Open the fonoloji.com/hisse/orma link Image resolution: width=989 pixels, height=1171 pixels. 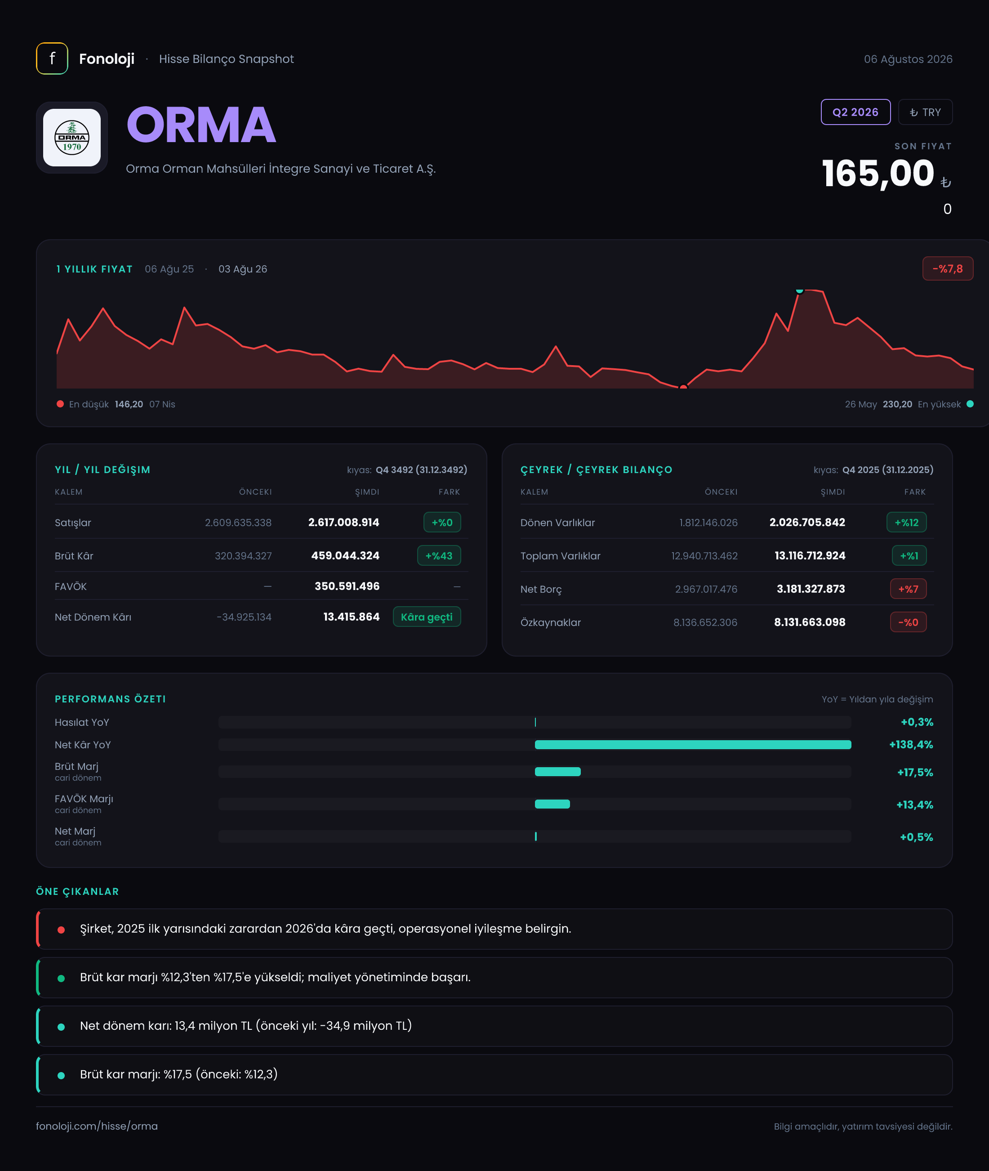pyautogui.click(x=97, y=1126)
